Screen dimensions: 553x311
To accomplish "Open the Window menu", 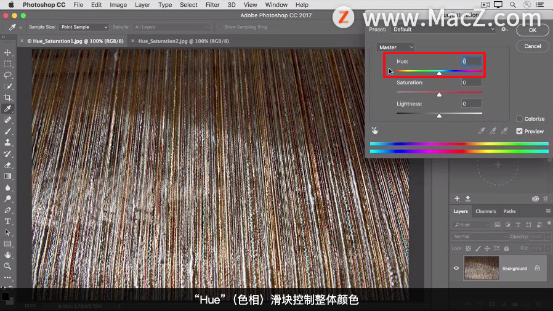I will pos(276,4).
